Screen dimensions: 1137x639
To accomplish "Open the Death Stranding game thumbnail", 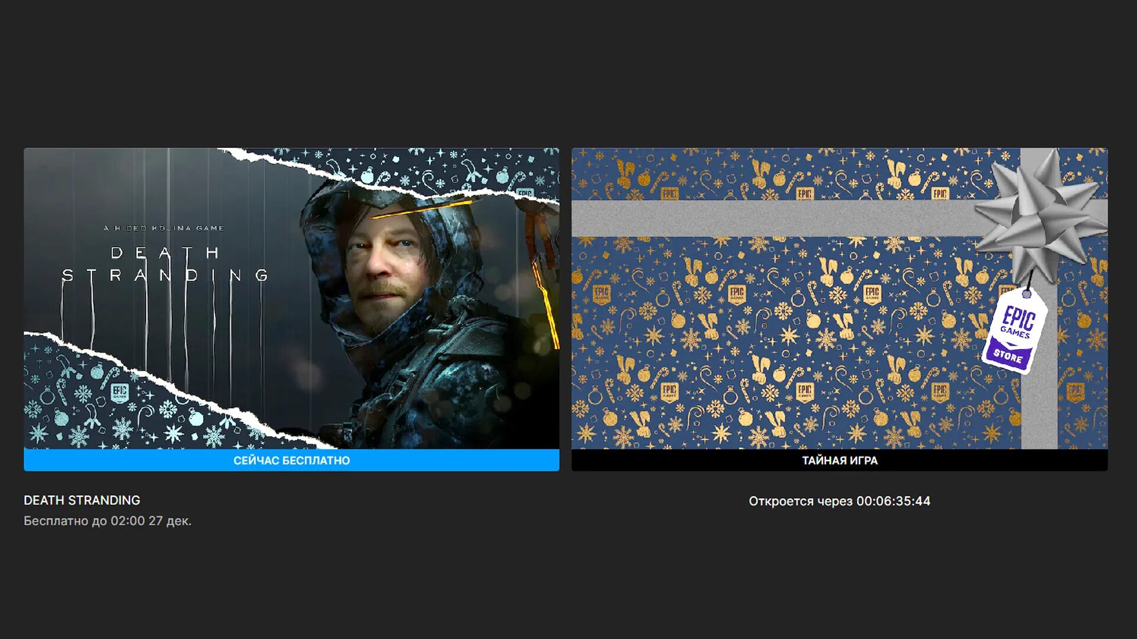I will click(291, 298).
